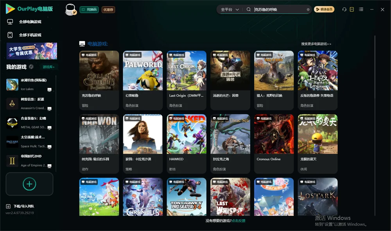Click the 电脑游戏 tag on the Lost Ark card
391x231 pixels.
click(x=307, y=182)
